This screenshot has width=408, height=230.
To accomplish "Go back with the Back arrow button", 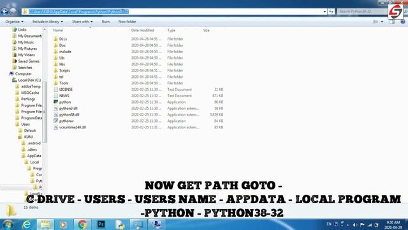I will (x=4, y=11).
